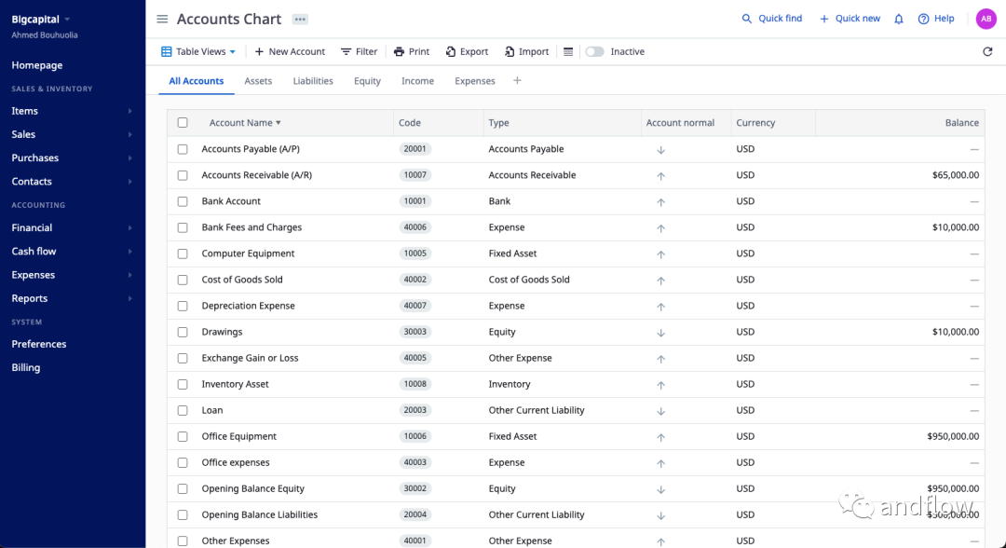Switch to the Liabilities tab
Viewport: 1006px width, 548px height.
tap(313, 81)
